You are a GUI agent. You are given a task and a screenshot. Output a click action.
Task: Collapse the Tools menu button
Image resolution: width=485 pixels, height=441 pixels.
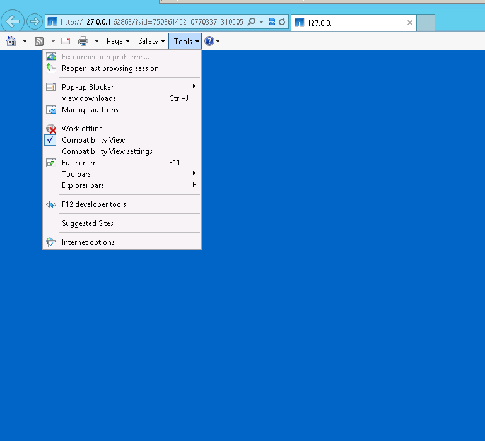(x=185, y=41)
